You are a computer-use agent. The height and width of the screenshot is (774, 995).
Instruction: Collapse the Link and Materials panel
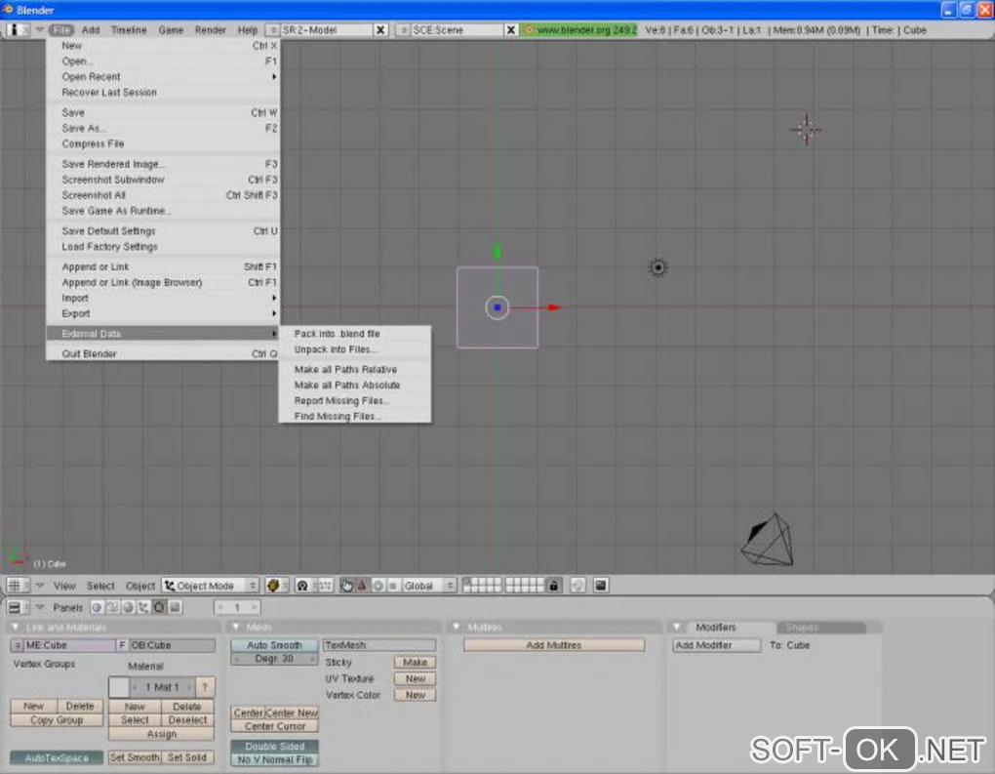16,628
